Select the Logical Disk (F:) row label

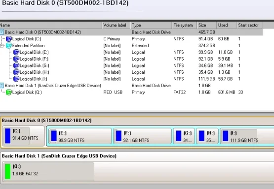pos(34,59)
